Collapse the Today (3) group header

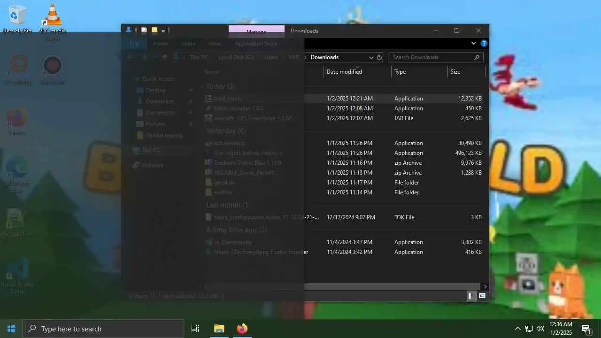[x=220, y=86]
